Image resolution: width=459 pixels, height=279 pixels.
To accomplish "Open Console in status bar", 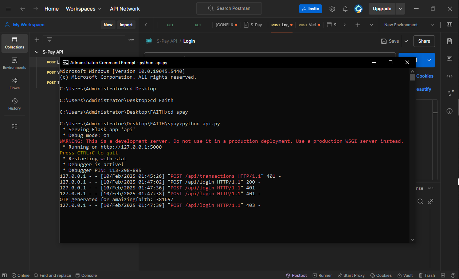I will click(86, 275).
